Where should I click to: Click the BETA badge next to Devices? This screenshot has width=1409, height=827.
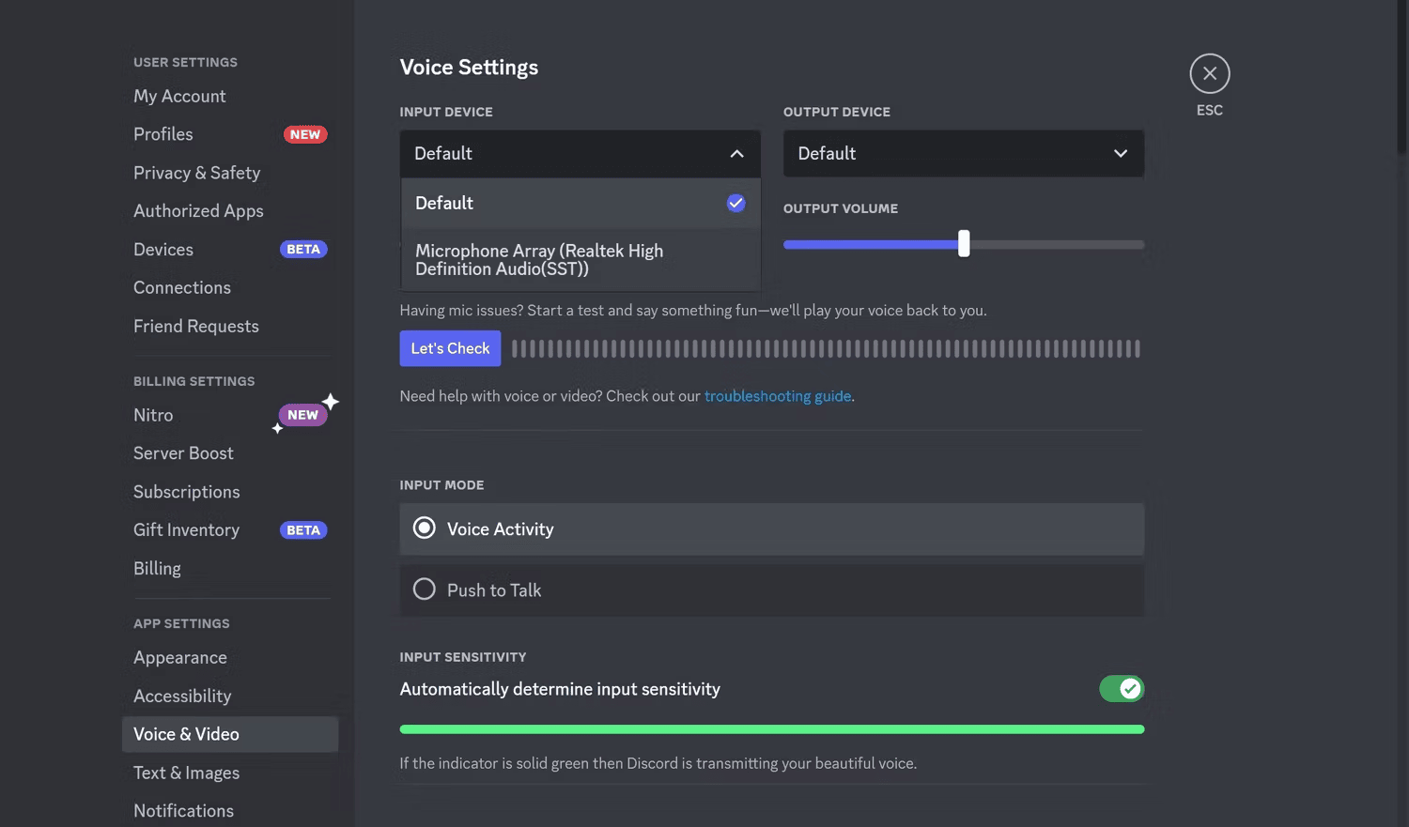303,249
